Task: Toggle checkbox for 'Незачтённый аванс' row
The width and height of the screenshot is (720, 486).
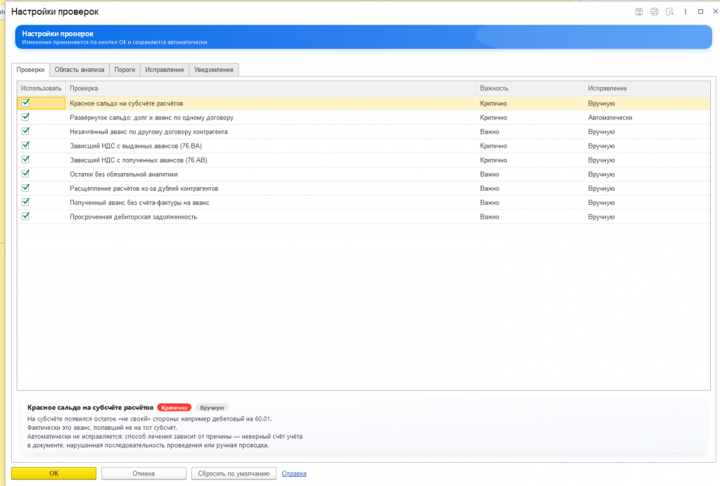Action: click(26, 132)
